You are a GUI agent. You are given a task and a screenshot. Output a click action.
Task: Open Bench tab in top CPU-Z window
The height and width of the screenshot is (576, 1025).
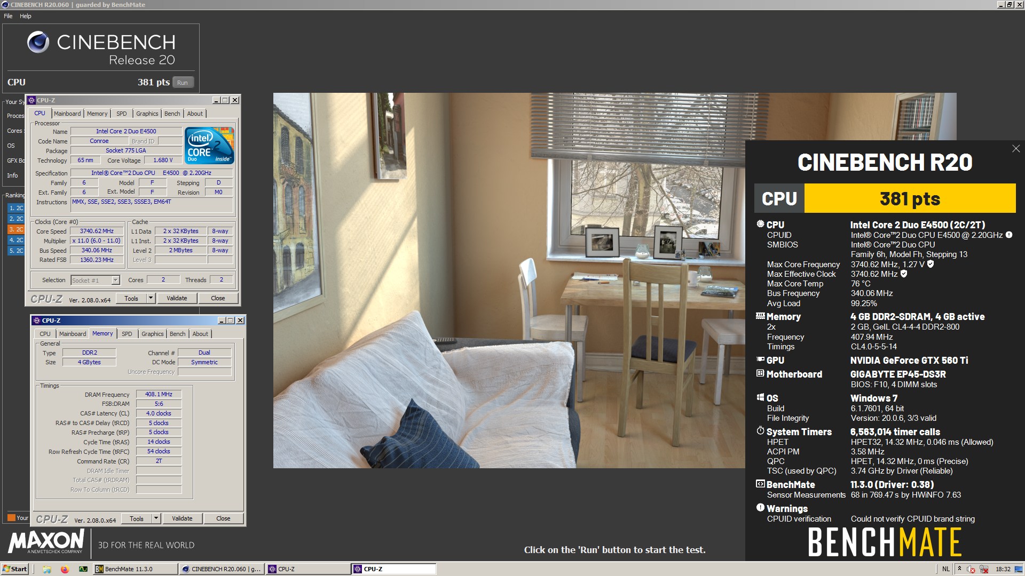172,114
